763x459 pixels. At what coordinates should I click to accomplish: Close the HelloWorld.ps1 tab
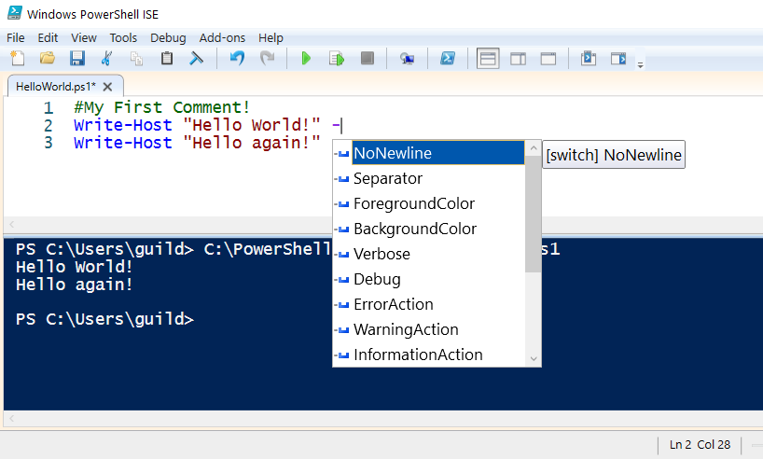107,87
